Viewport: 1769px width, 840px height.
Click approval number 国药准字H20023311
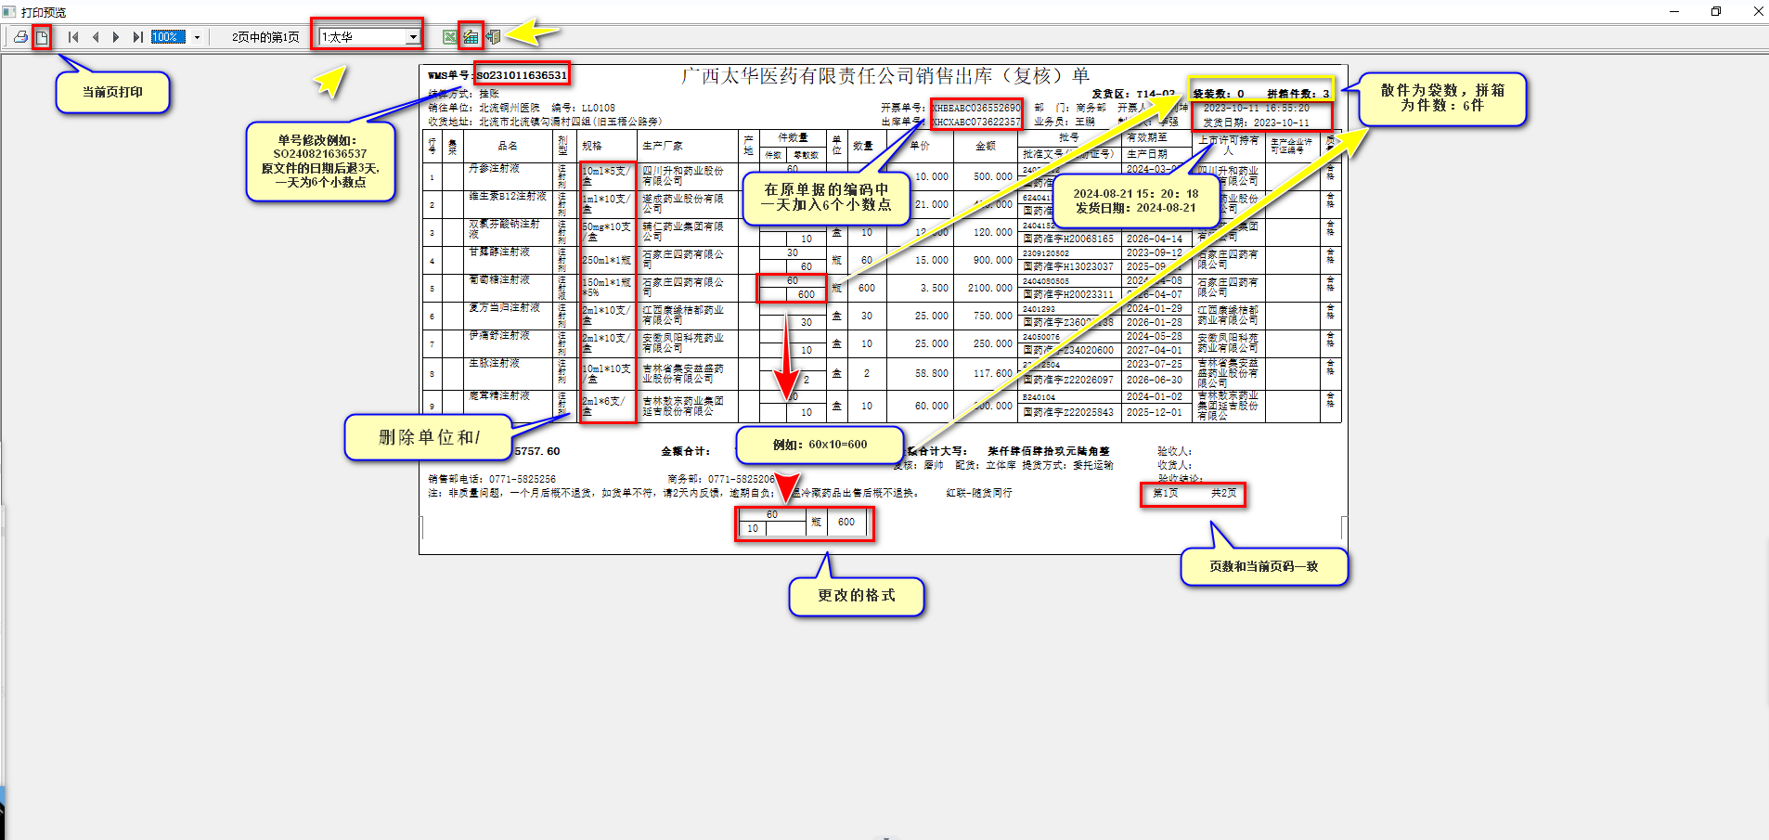pos(1068,295)
